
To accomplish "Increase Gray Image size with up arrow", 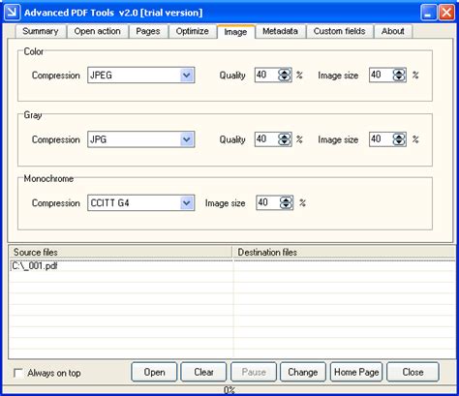I will [x=399, y=137].
